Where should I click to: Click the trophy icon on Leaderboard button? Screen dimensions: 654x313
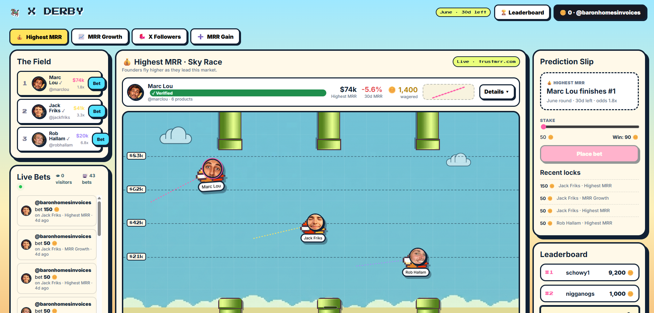click(x=504, y=12)
